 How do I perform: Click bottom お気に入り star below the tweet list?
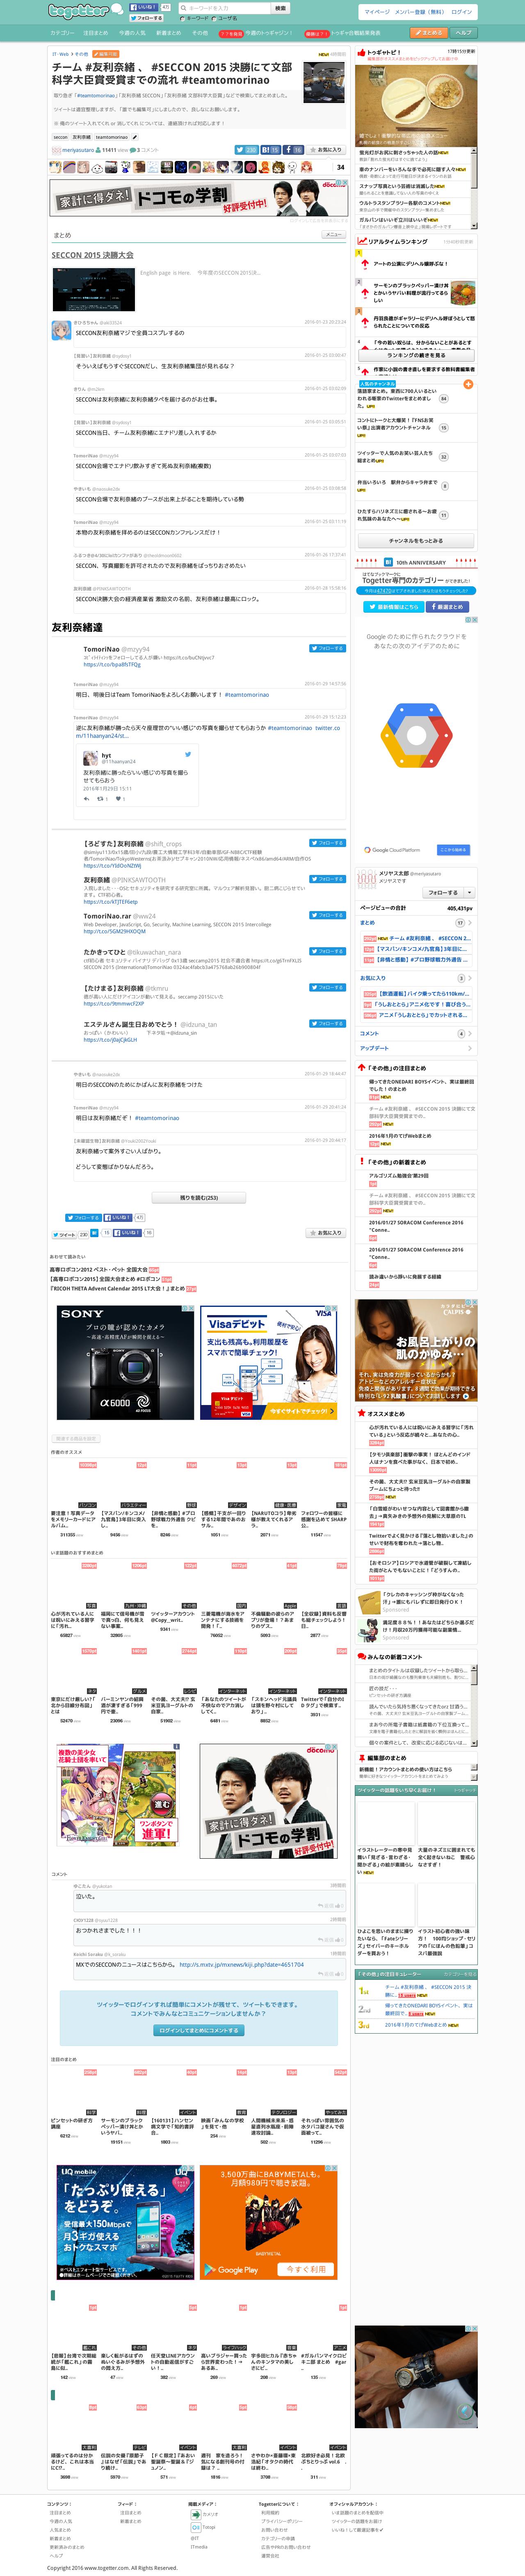(326, 1233)
